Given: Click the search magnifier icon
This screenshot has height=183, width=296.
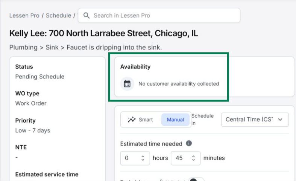Looking at the screenshot, I should [87, 15].
